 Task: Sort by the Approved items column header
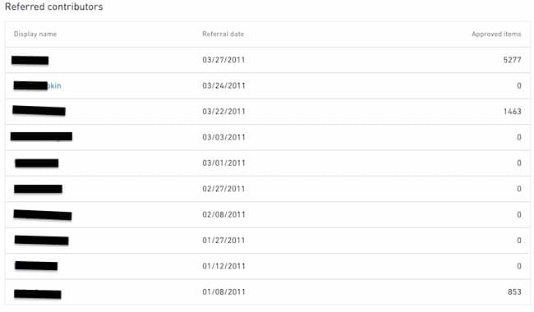point(496,34)
